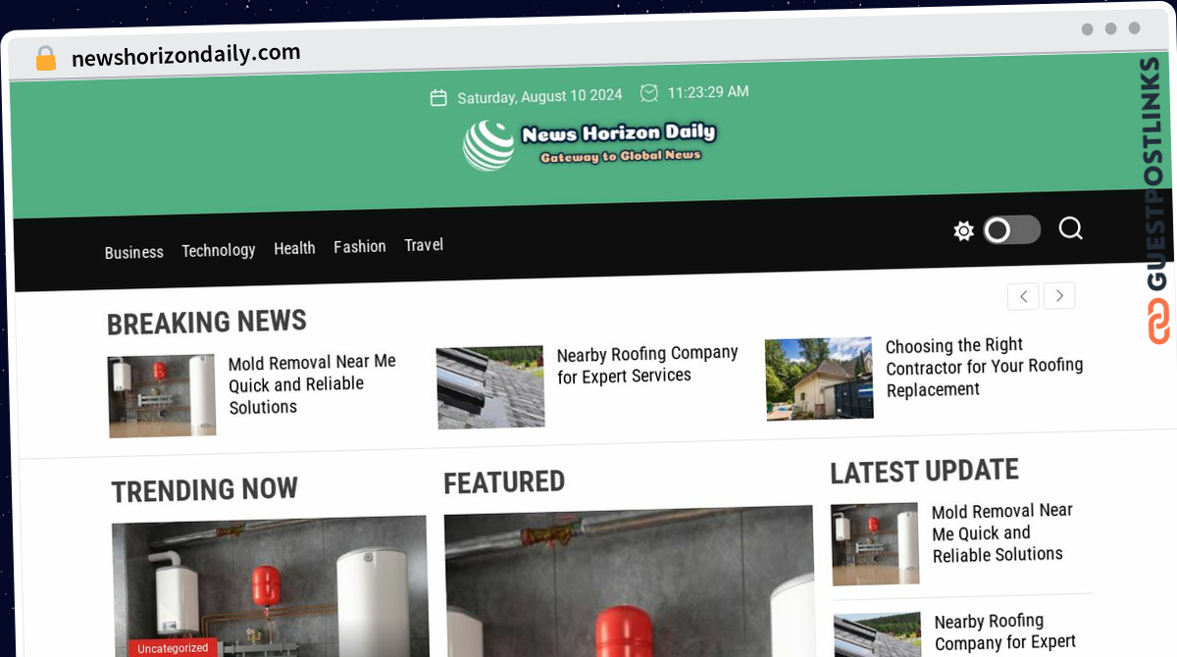
Task: Open the Health menu item
Action: (x=294, y=248)
